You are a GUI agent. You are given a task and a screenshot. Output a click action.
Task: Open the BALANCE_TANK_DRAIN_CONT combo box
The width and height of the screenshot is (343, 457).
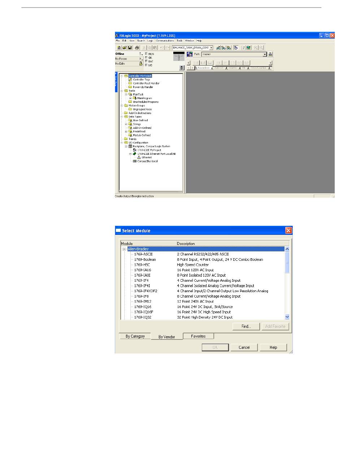(x=211, y=48)
